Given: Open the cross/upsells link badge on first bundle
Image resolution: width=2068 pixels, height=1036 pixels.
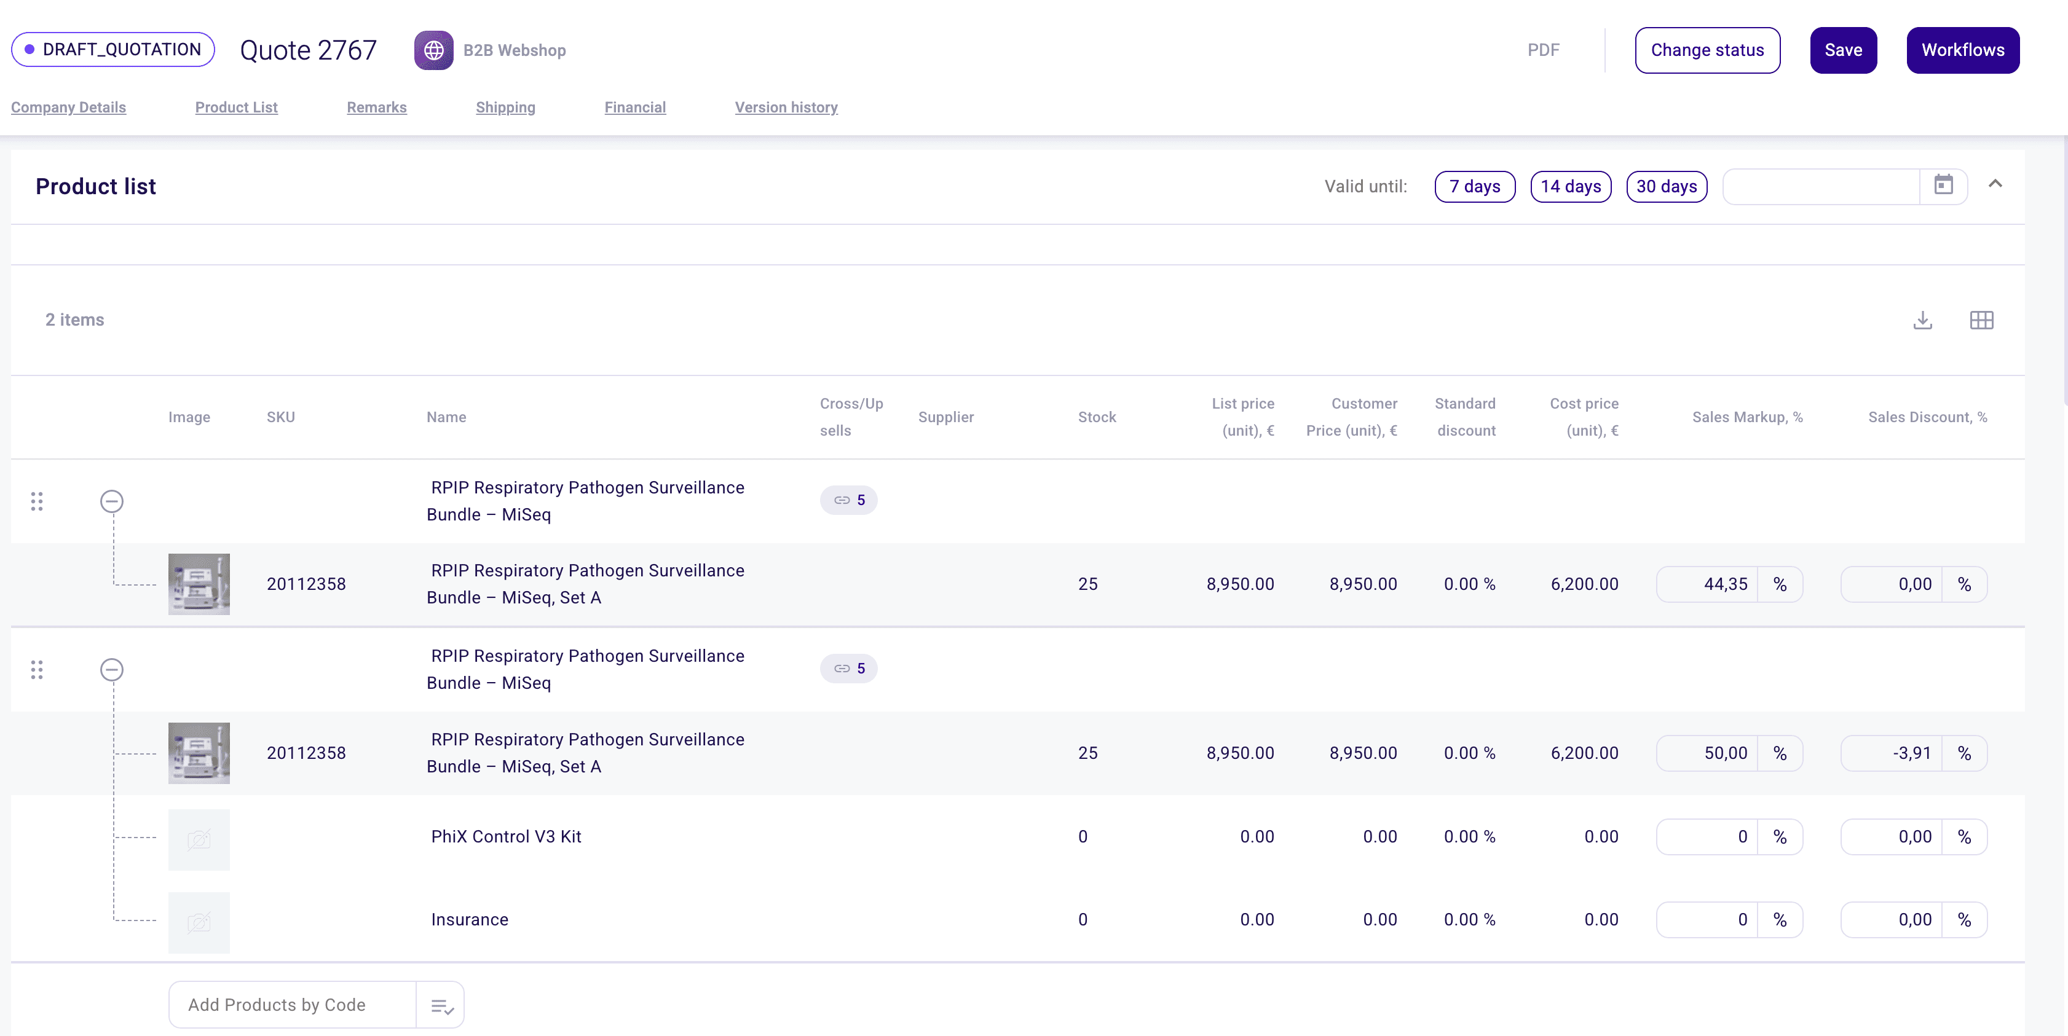Looking at the screenshot, I should (x=848, y=499).
